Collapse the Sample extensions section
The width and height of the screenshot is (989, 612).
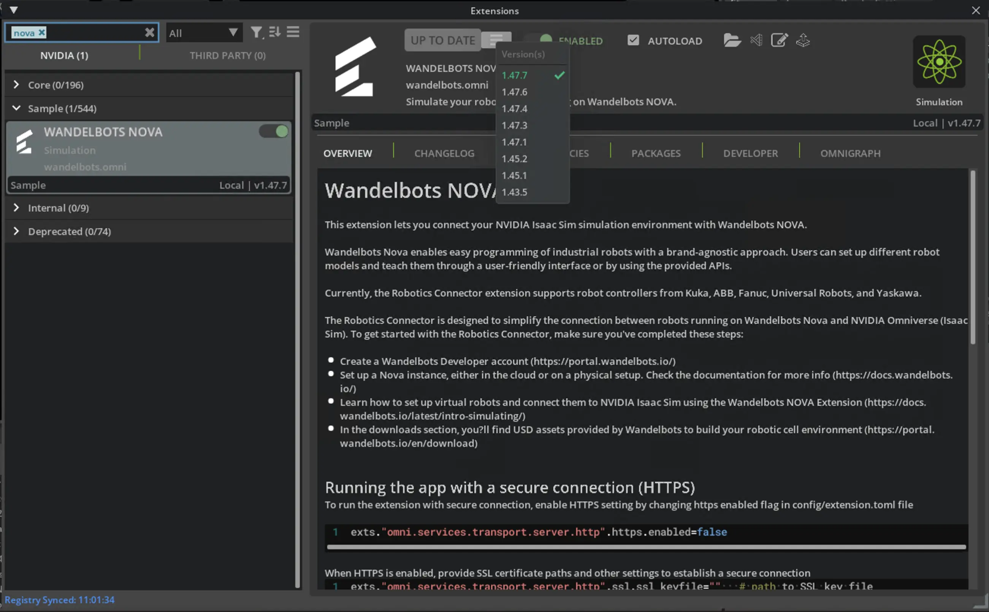(17, 108)
